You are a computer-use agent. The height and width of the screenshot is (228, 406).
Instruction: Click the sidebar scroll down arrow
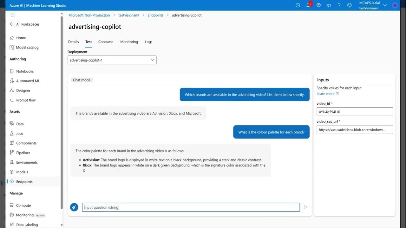(62, 225)
